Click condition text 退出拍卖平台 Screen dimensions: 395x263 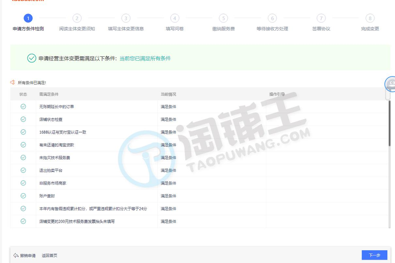click(51, 170)
